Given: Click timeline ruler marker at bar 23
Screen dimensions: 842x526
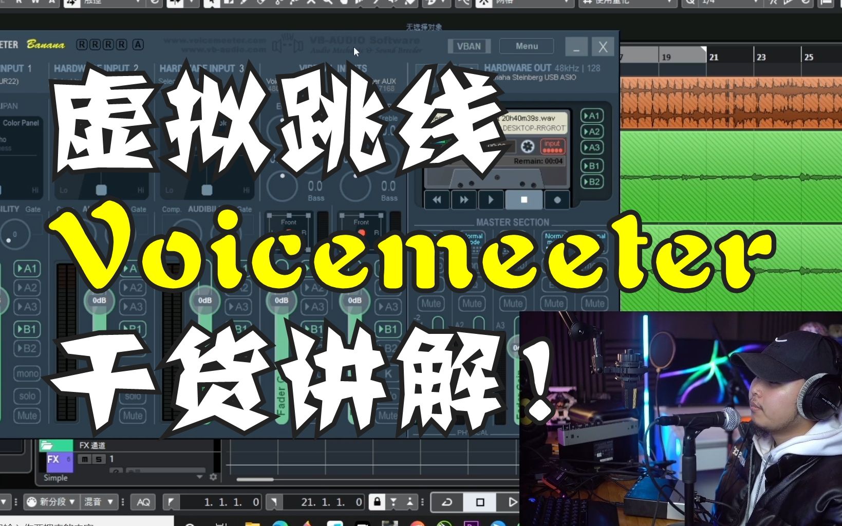Looking at the screenshot, I should coord(761,57).
